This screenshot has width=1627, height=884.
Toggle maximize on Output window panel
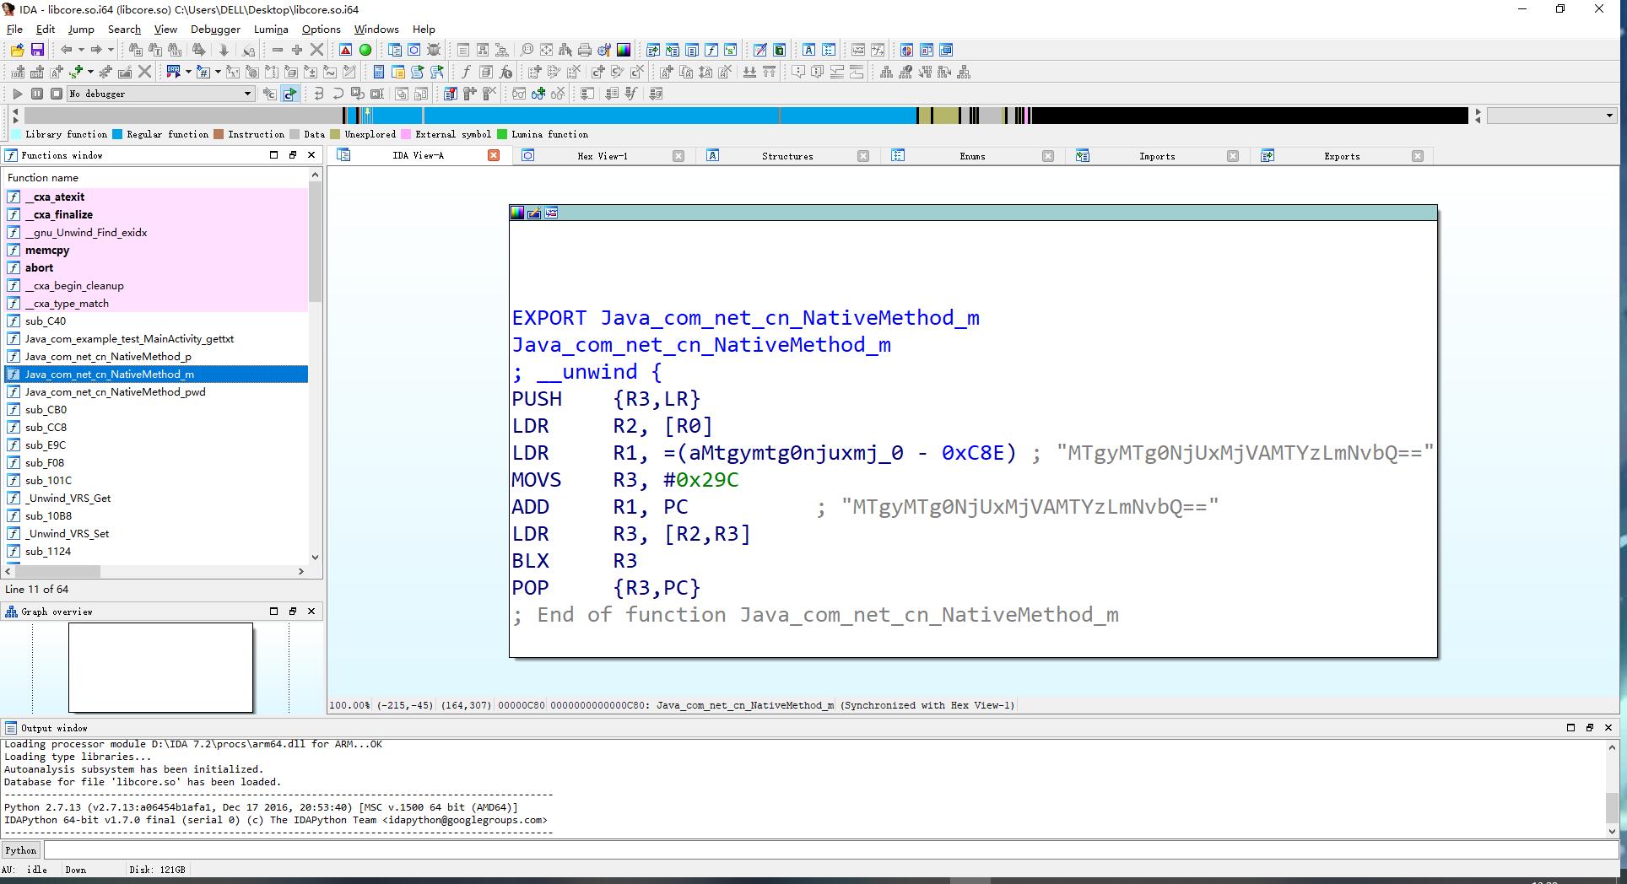click(x=1570, y=727)
